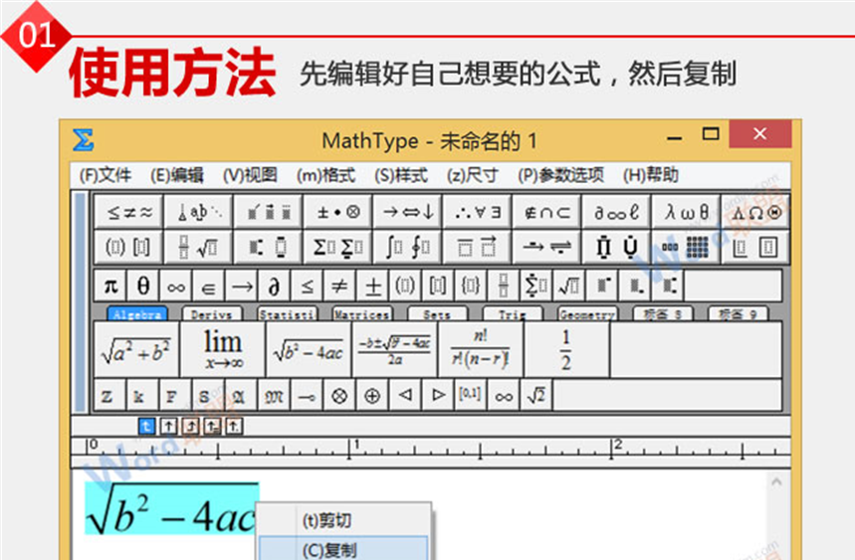Choose 剪切 (Cut) in context menu

pos(343,520)
